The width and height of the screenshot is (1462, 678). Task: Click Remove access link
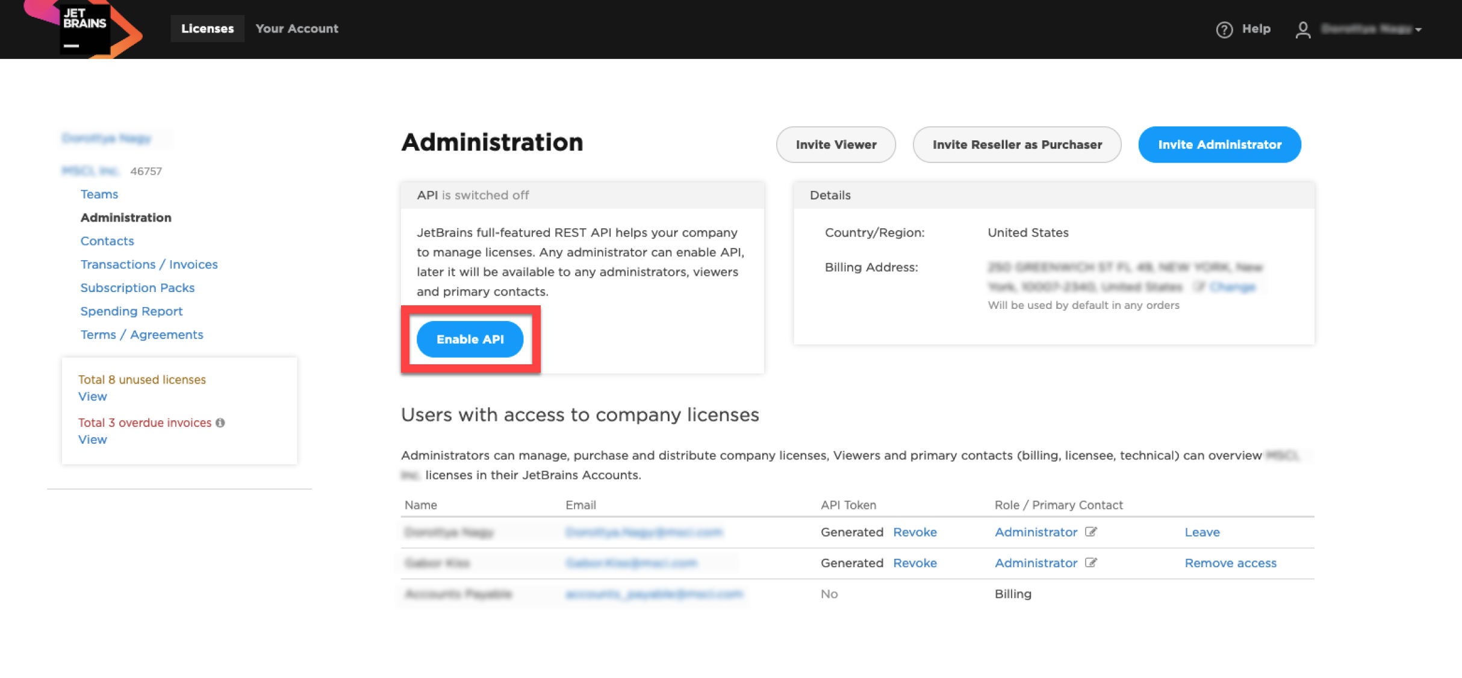click(1231, 563)
